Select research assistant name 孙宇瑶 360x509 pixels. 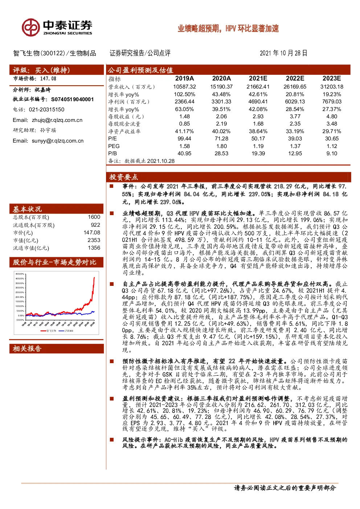click(48, 130)
